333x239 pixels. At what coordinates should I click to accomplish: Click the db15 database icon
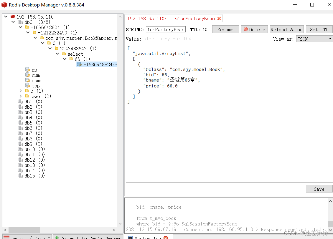(x=20, y=176)
